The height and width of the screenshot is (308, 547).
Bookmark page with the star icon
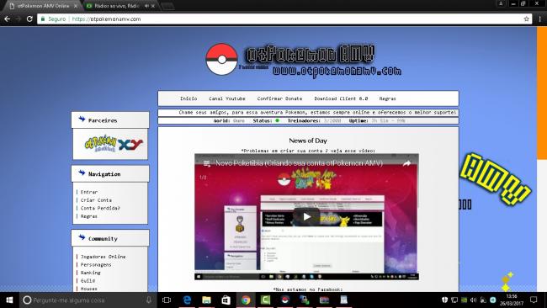[526, 19]
